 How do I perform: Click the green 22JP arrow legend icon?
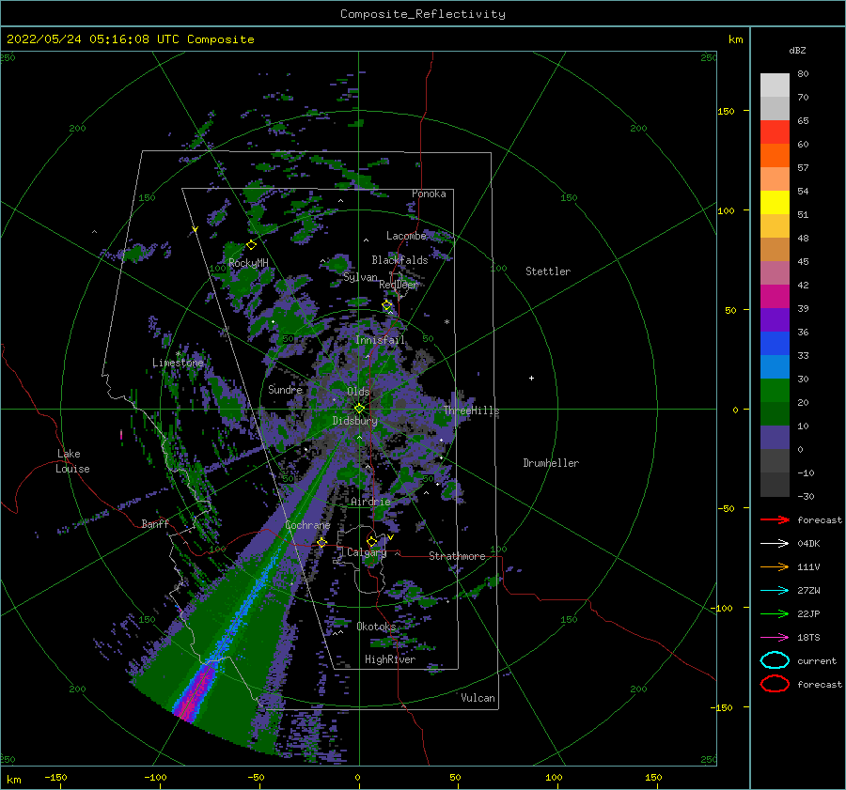(775, 613)
